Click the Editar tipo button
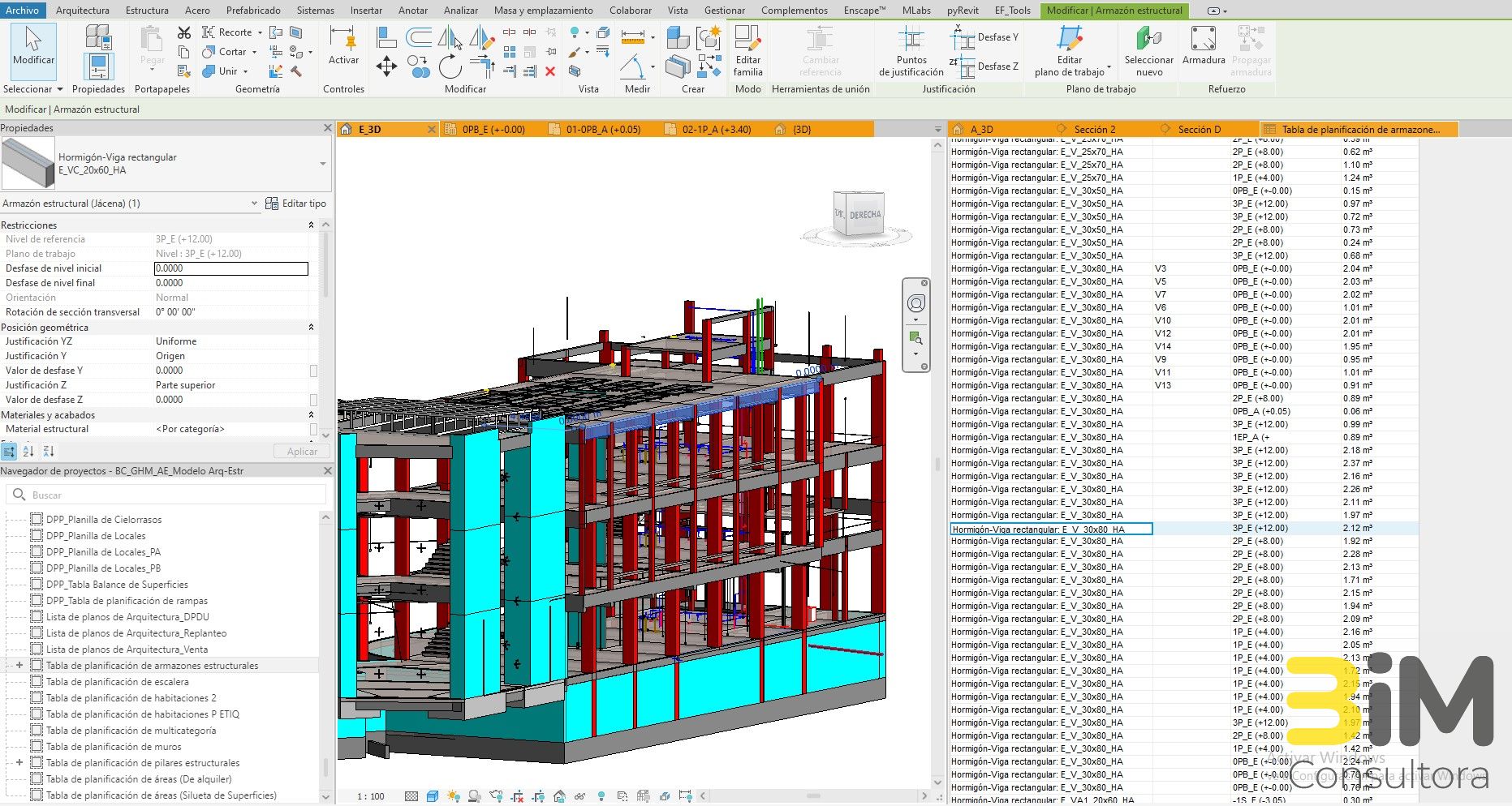 click(297, 203)
